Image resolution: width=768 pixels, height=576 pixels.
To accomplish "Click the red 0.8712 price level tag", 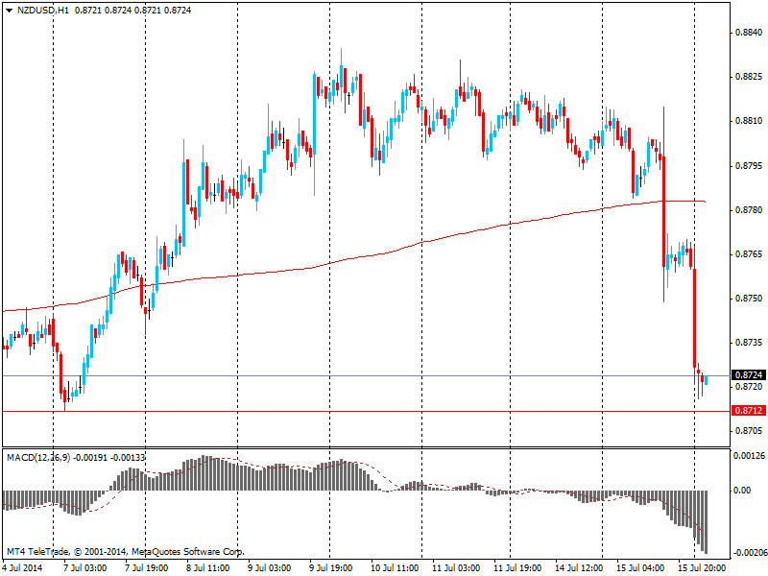I will pyautogui.click(x=747, y=410).
